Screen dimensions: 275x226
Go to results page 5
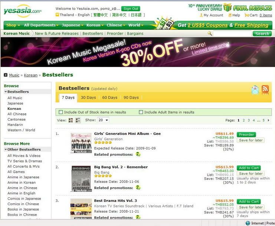(x=263, y=120)
